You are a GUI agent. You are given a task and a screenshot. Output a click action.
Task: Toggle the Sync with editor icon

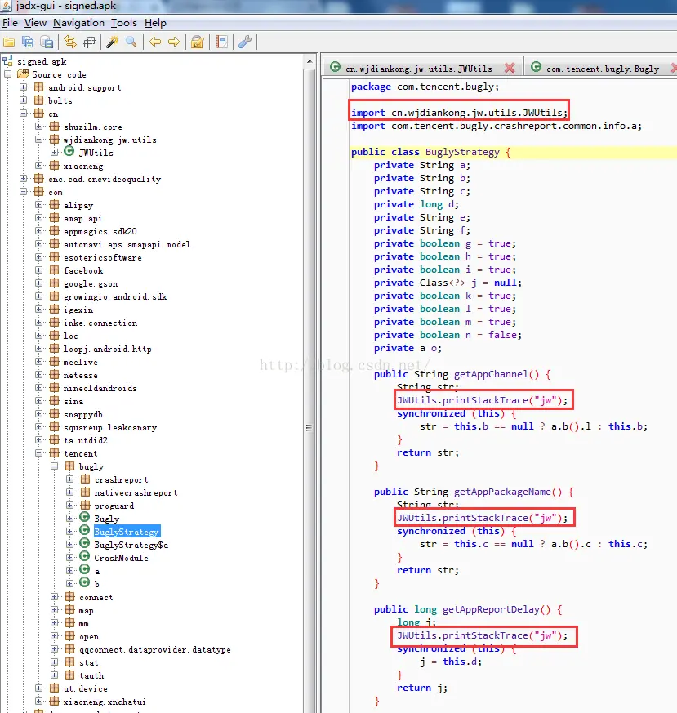point(70,42)
